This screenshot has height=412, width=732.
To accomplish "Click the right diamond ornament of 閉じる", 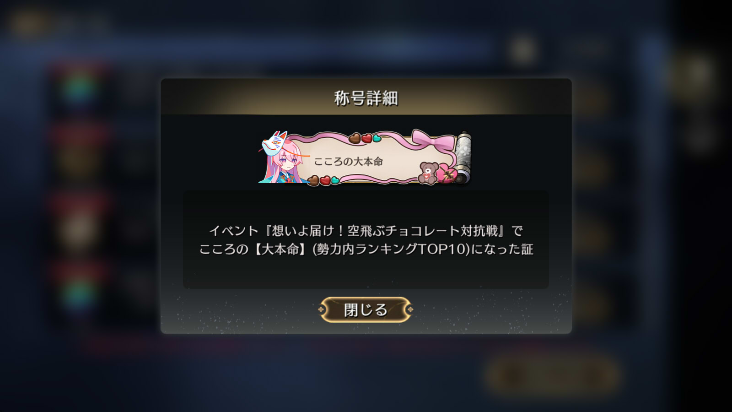I will tap(410, 310).
